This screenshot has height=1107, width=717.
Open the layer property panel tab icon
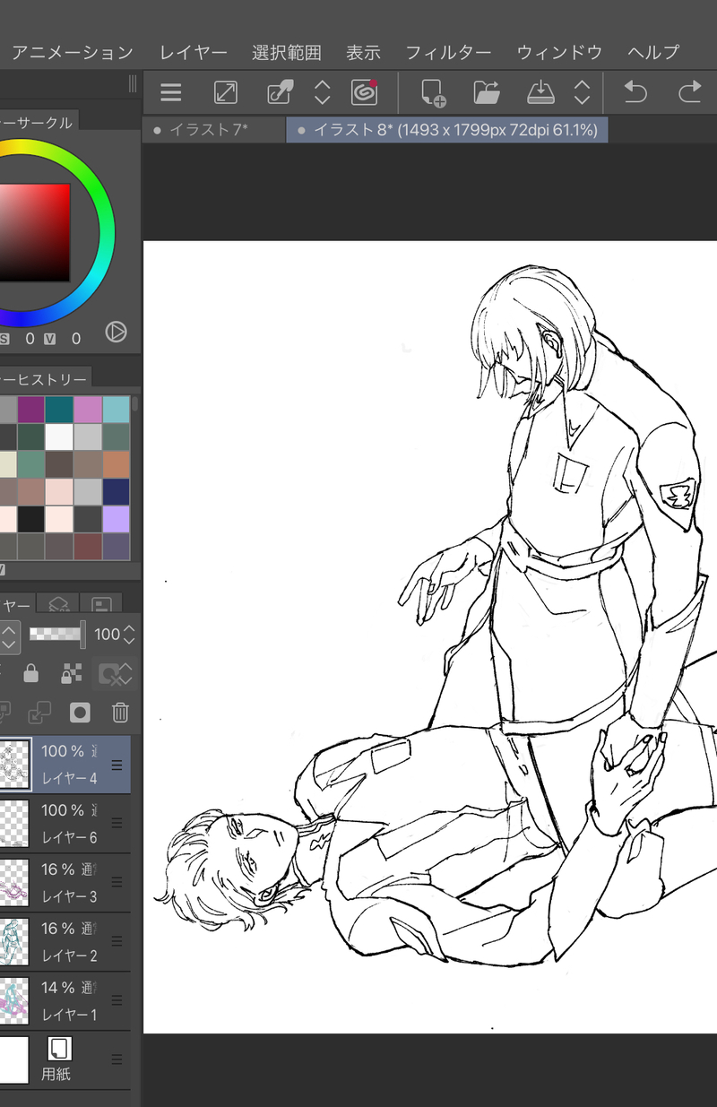click(101, 605)
